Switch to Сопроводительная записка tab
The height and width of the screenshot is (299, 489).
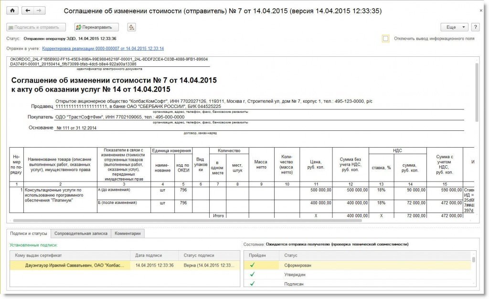tap(81, 234)
